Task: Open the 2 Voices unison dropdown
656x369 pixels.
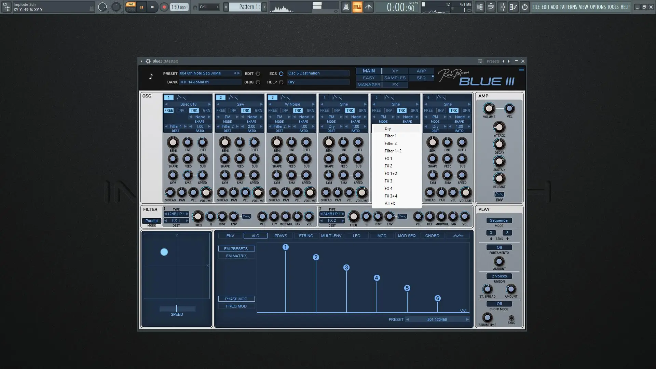Action: tap(499, 276)
